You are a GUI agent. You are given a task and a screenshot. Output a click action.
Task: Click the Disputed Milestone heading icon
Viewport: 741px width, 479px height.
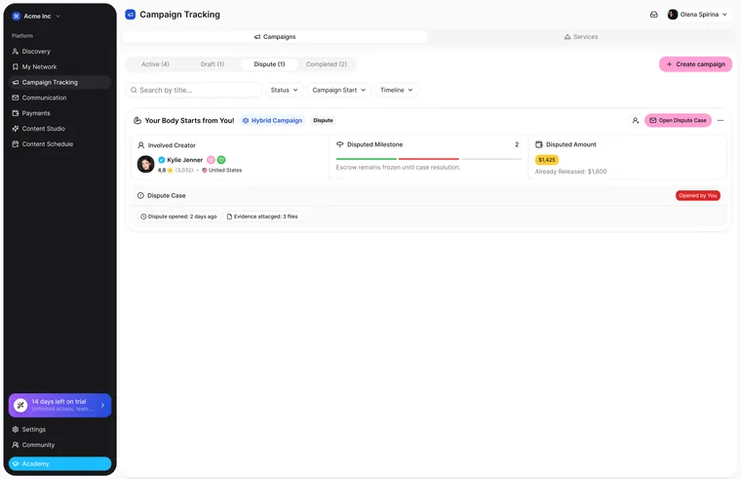(339, 144)
